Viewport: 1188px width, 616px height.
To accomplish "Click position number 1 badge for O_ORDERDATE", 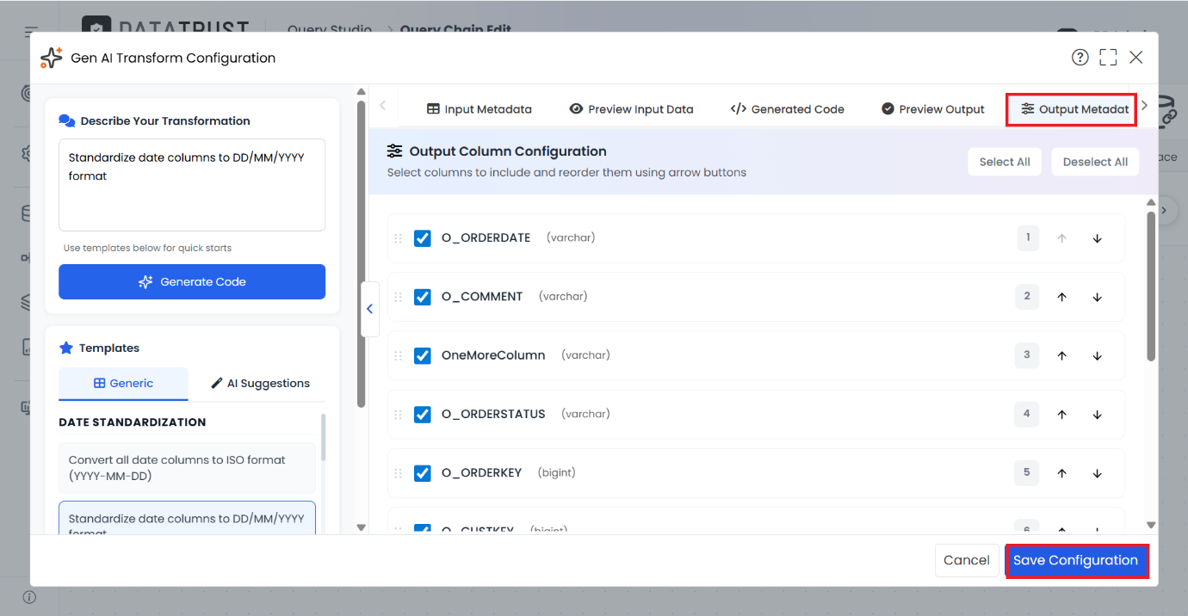I will [x=1027, y=237].
